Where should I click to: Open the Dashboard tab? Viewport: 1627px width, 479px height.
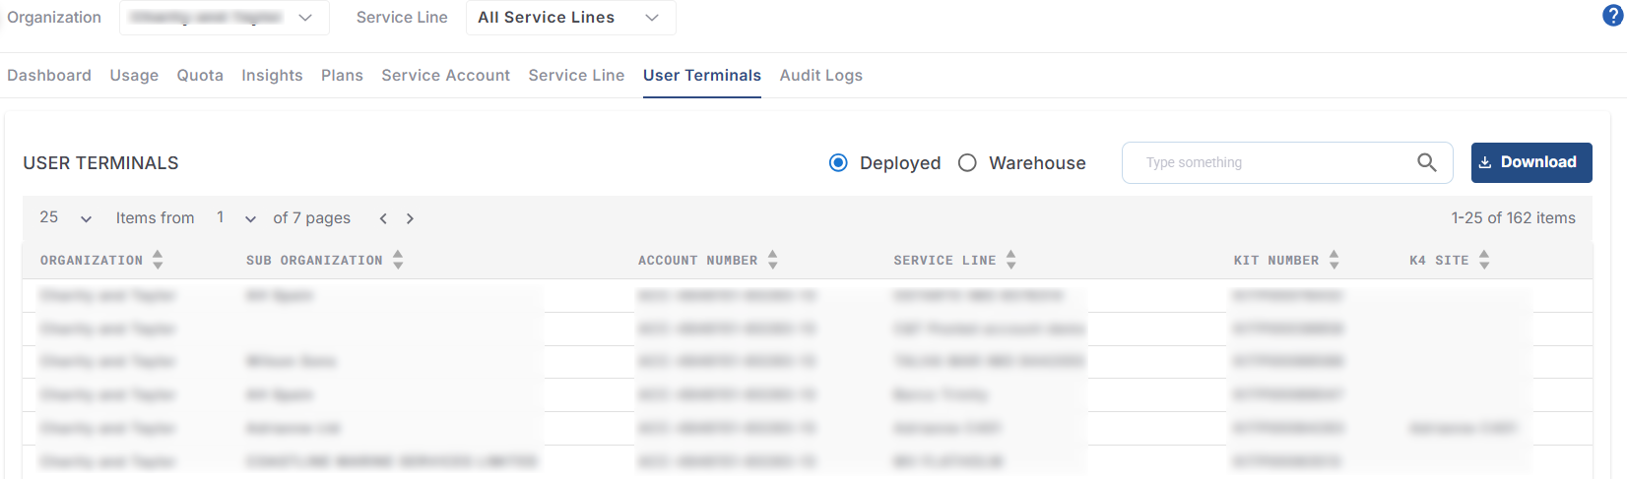49,76
